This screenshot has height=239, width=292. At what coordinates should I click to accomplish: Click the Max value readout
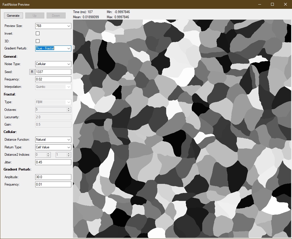click(x=118, y=17)
